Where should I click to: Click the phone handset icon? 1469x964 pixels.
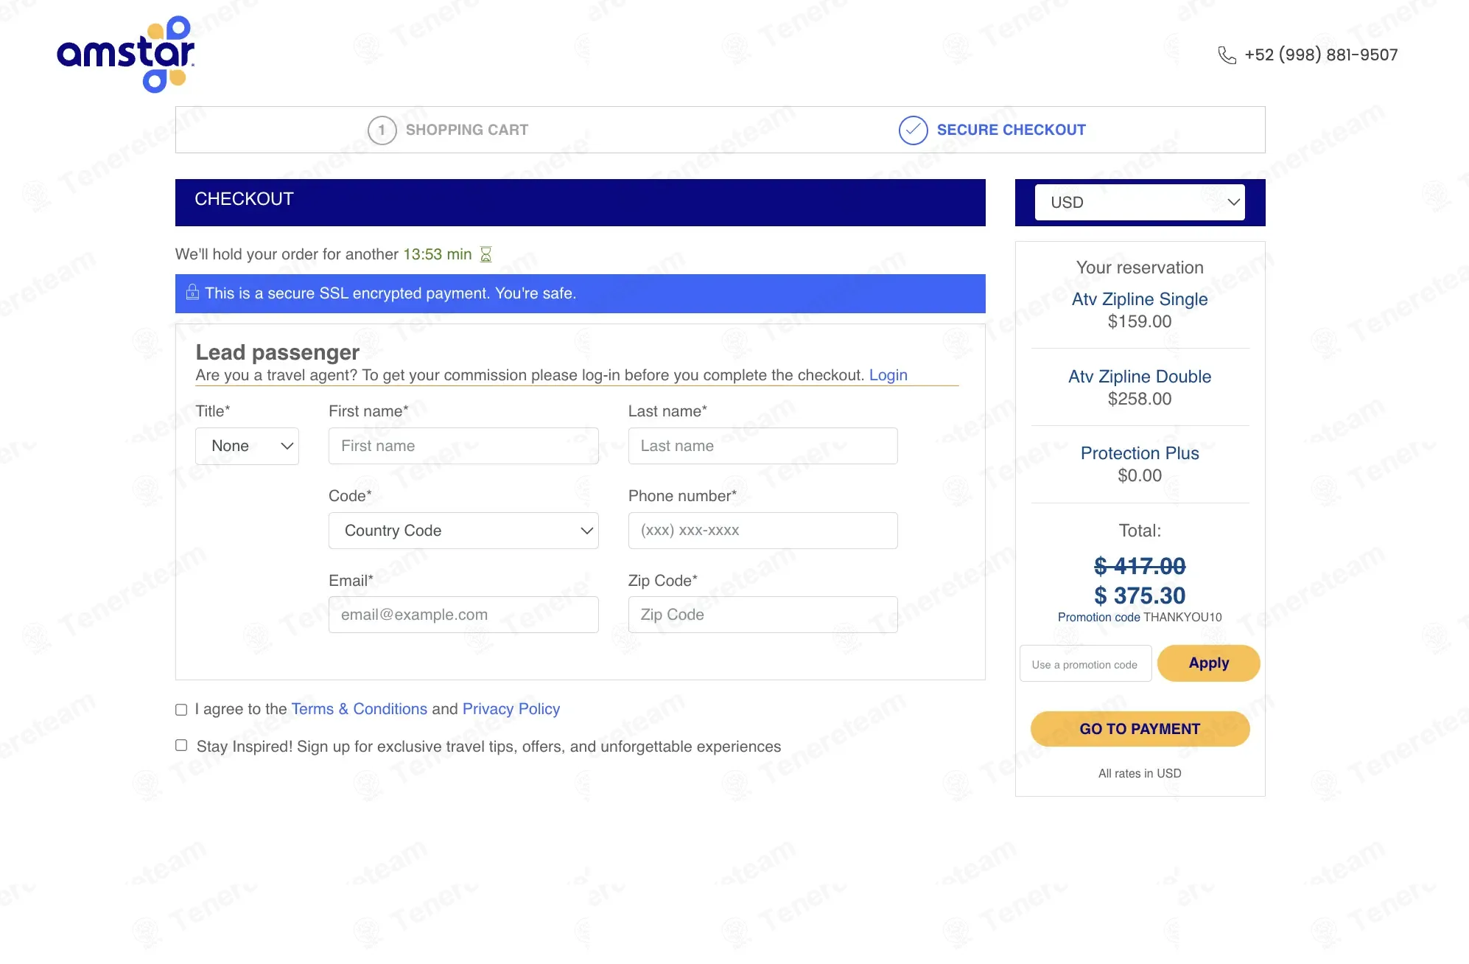pos(1227,55)
